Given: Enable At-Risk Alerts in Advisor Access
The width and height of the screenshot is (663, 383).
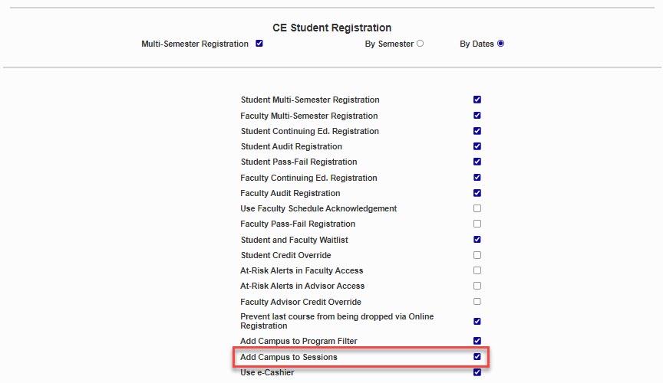Looking at the screenshot, I should (477, 286).
